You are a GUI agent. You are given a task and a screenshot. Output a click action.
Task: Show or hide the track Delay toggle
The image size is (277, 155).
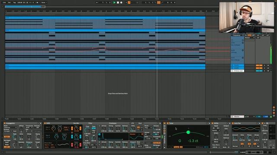274,116
